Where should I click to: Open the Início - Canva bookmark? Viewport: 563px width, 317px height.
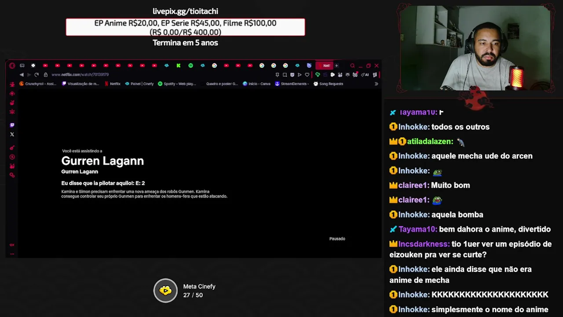click(256, 84)
